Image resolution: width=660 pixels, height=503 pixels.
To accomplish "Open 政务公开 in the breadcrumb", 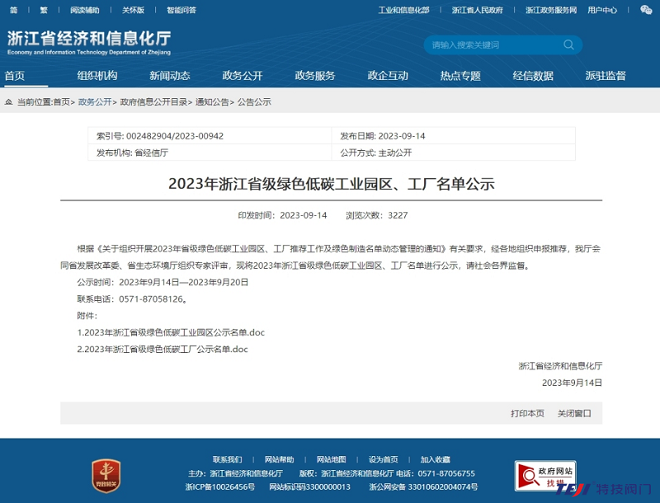I will tap(95, 102).
